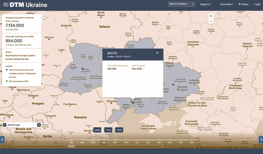Image resolution: width=263 pixels, height=154 pixels.
Task: Click the Lviv city label
Action: (x=73, y=66)
